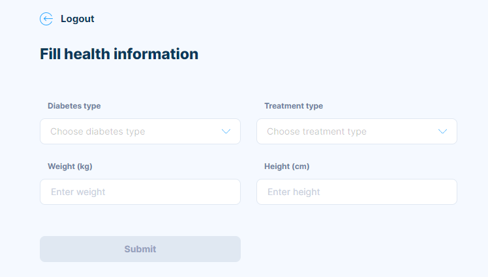Select the 'Choose diabetes type' placeholder text

pyautogui.click(x=98, y=131)
